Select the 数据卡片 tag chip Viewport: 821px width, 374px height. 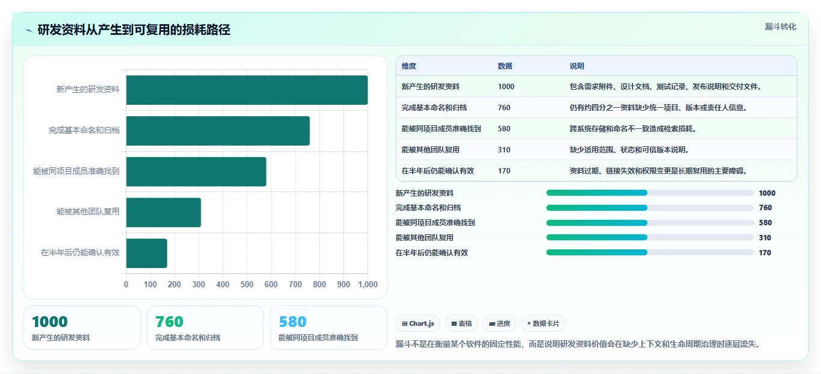(x=543, y=323)
